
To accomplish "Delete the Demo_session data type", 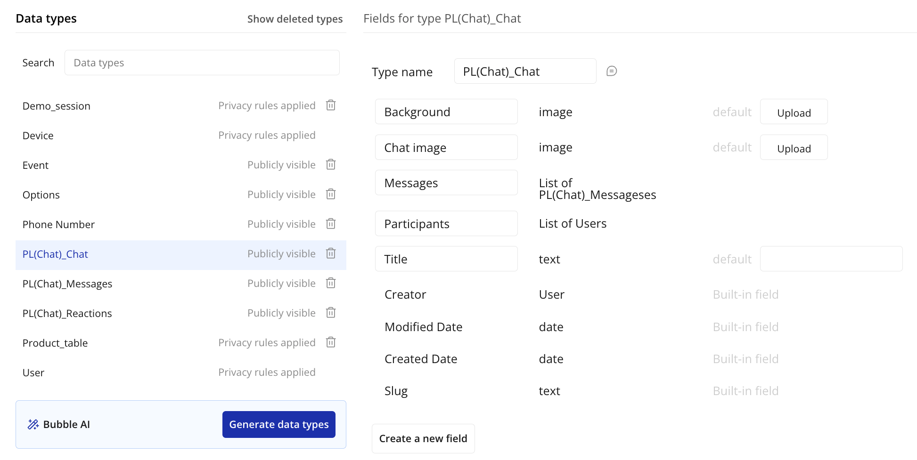I will (x=331, y=105).
